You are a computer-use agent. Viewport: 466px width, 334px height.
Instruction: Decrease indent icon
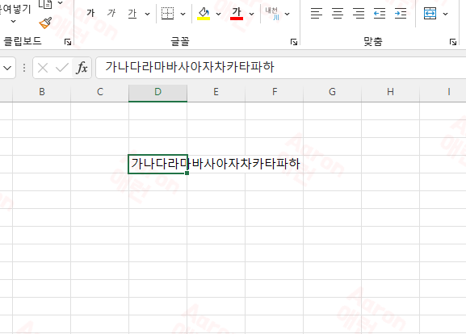point(380,14)
